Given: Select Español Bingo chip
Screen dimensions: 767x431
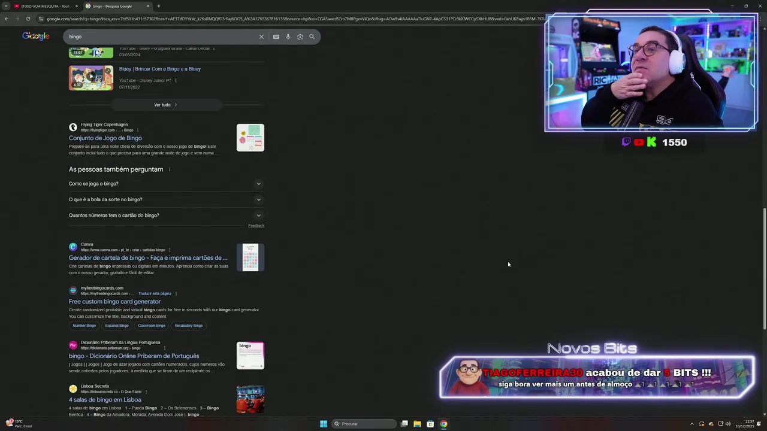Looking at the screenshot, I should click(x=117, y=326).
